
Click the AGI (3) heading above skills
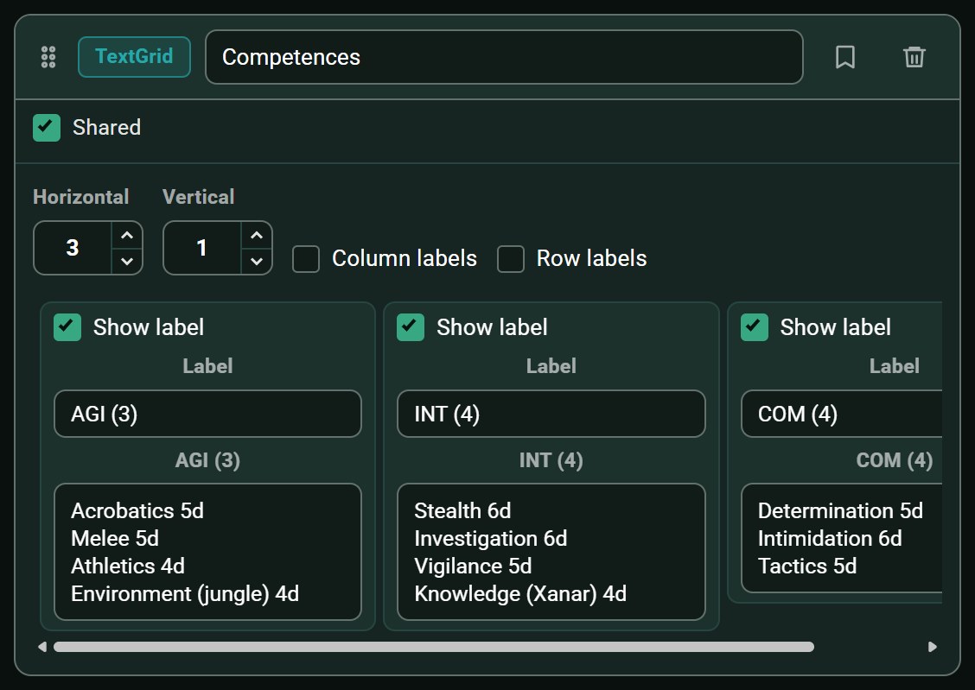(x=207, y=460)
